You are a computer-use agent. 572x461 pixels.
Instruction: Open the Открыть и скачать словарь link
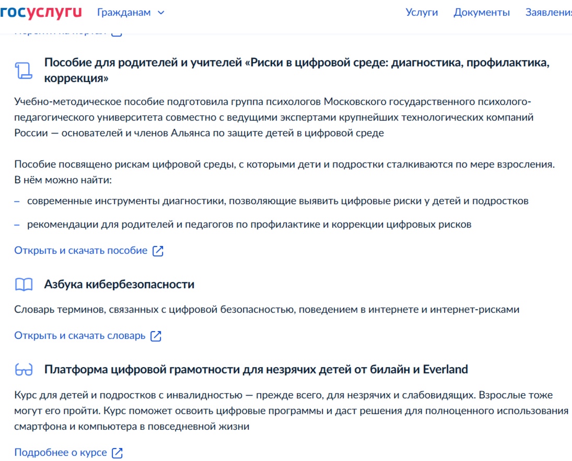coord(79,336)
